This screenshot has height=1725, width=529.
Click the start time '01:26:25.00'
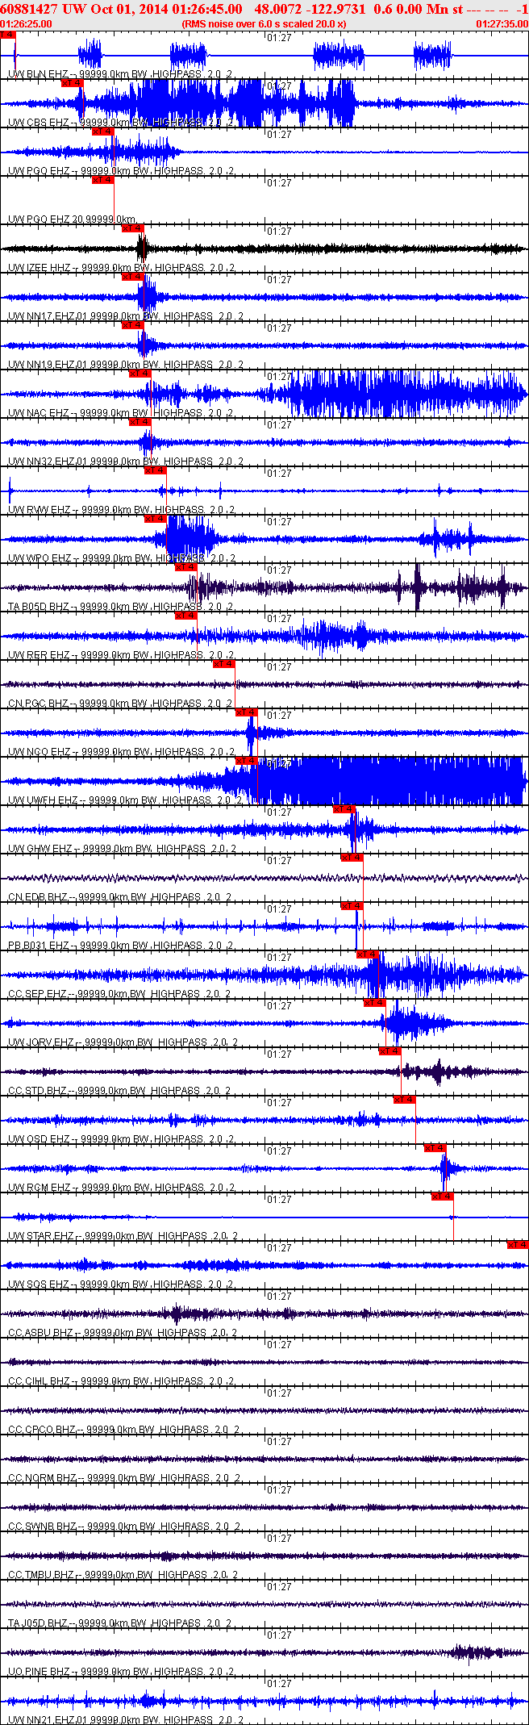coord(26,24)
